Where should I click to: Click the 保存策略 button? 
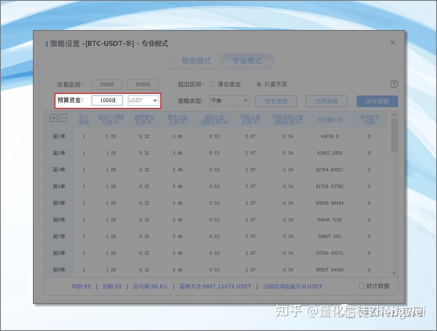coord(377,101)
